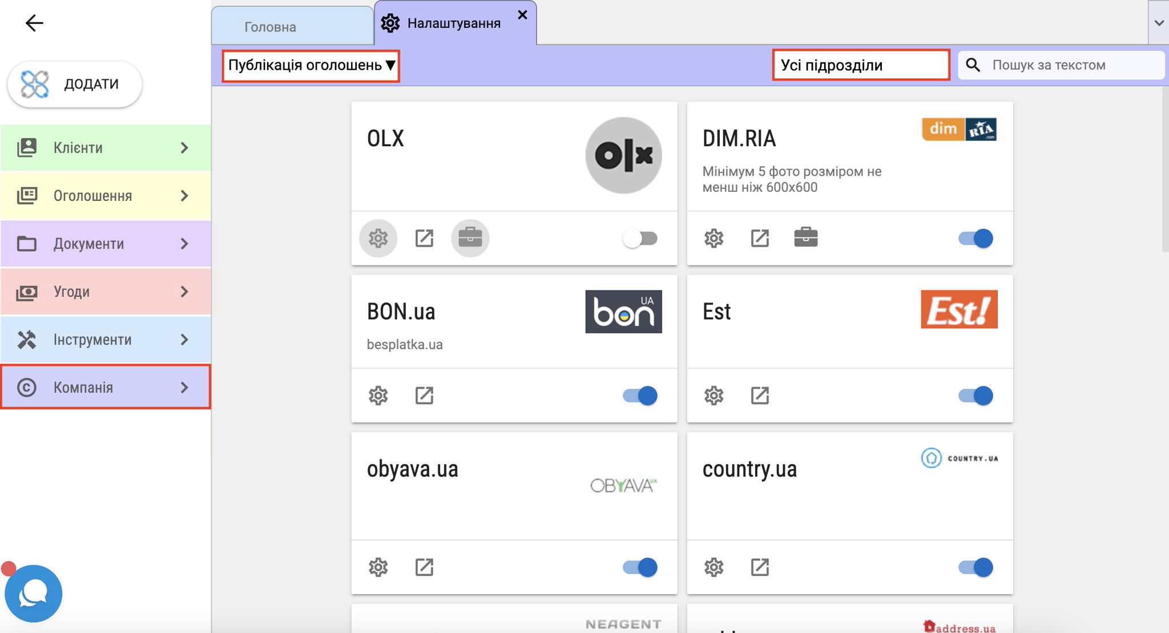Click the Пошук за текстом field
Screen dimensions: 1169x633
pos(1061,65)
